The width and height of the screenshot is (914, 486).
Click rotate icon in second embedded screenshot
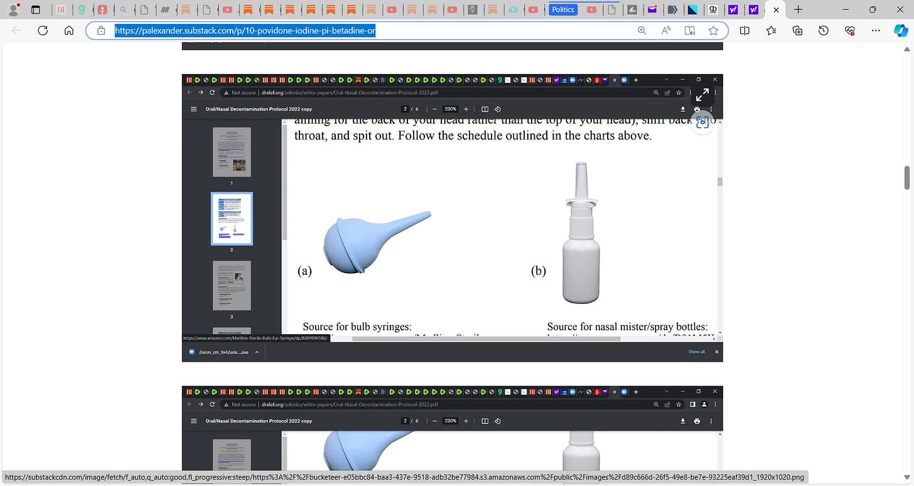click(x=498, y=421)
